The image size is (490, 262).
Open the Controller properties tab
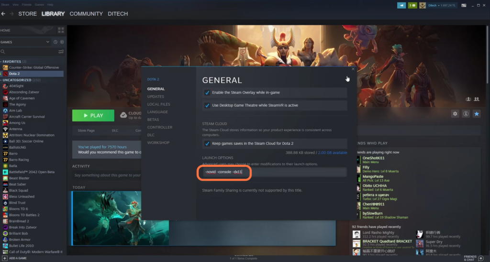coord(160,127)
